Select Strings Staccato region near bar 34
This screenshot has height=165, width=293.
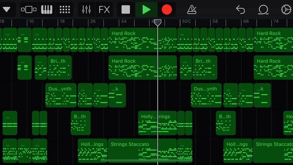pos(142,151)
